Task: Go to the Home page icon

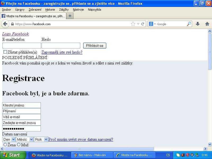Action: 207,24
